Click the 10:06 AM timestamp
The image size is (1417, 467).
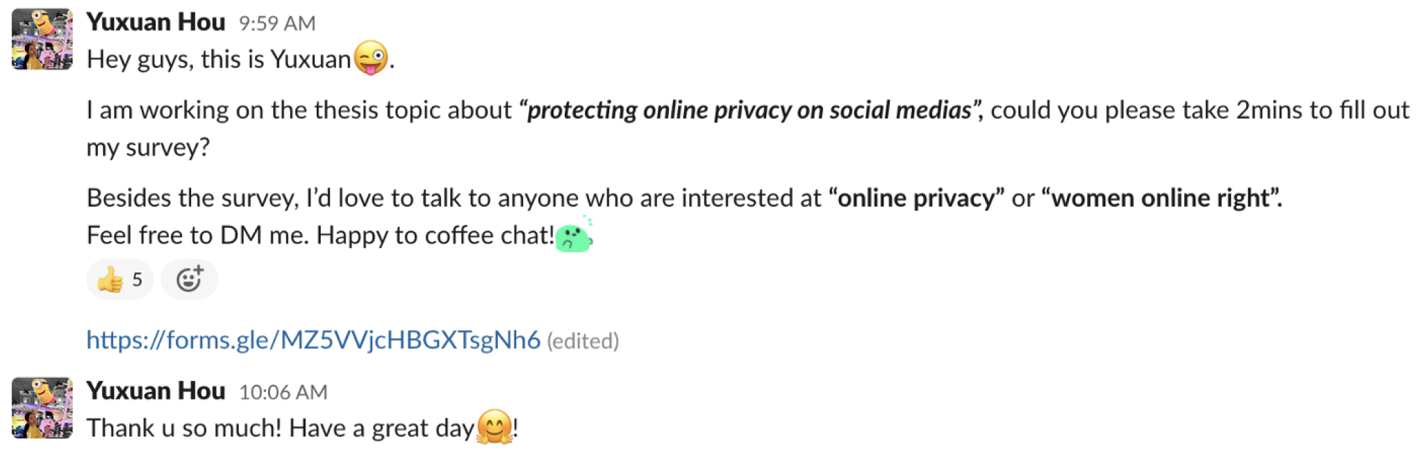[x=283, y=393]
